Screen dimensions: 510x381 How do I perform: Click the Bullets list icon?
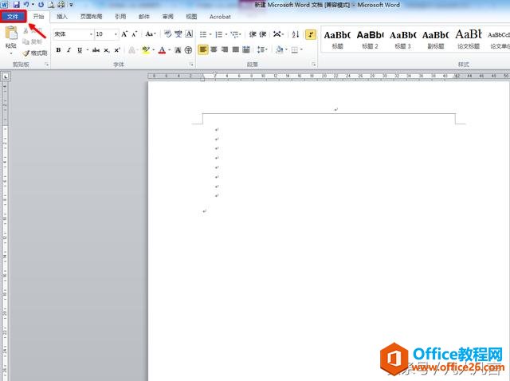(x=203, y=34)
